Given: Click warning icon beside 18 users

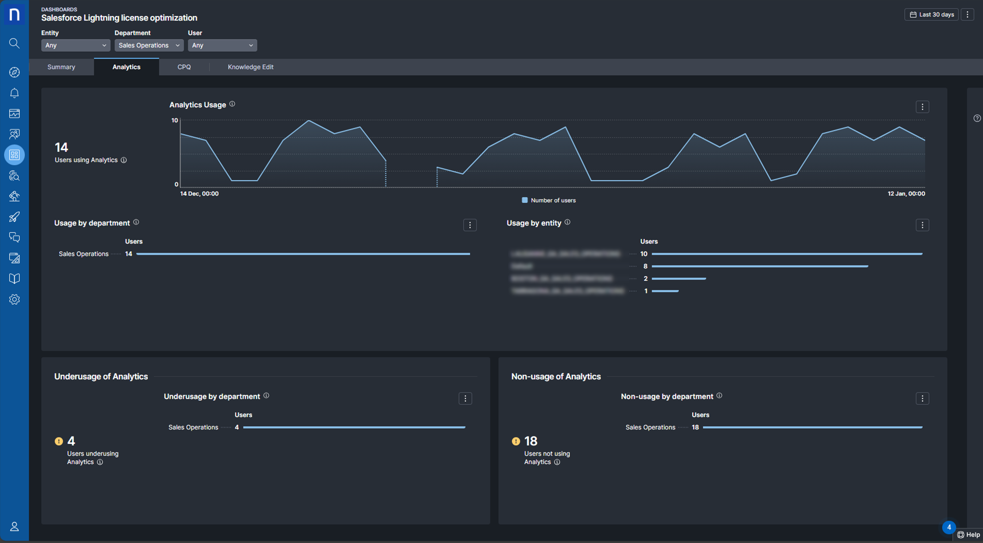Looking at the screenshot, I should [516, 441].
